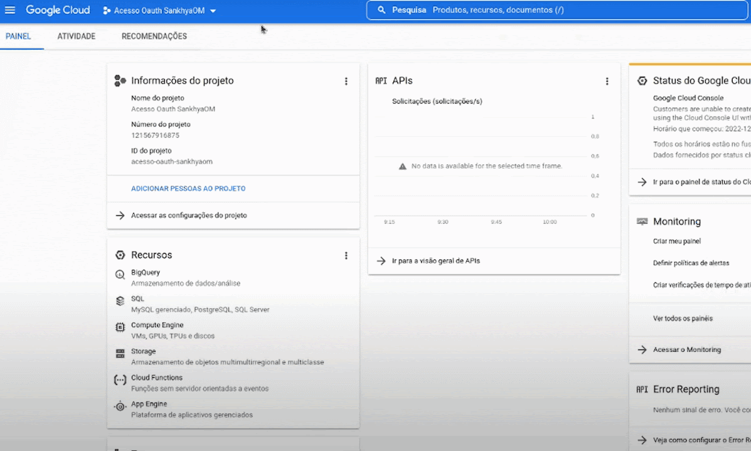This screenshot has height=451, width=751.
Task: Click the Monitoring card icon
Action: pyautogui.click(x=642, y=221)
